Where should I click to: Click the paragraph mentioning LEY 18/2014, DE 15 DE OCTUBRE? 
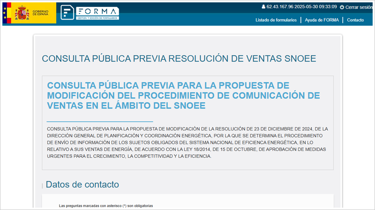pos(187,143)
